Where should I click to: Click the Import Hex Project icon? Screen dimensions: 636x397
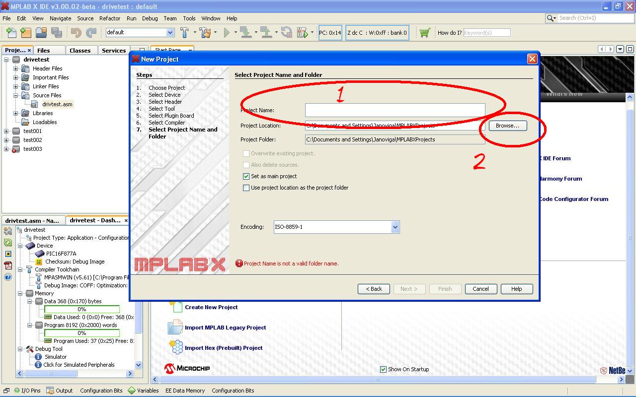click(176, 347)
